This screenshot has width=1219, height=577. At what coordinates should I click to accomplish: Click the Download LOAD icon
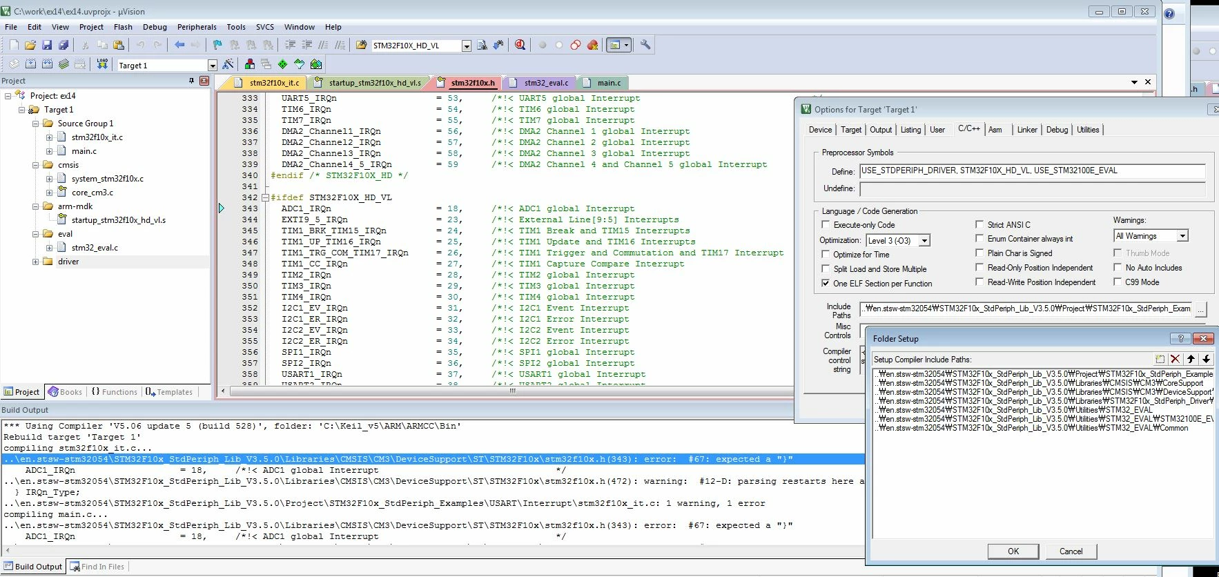coord(102,64)
